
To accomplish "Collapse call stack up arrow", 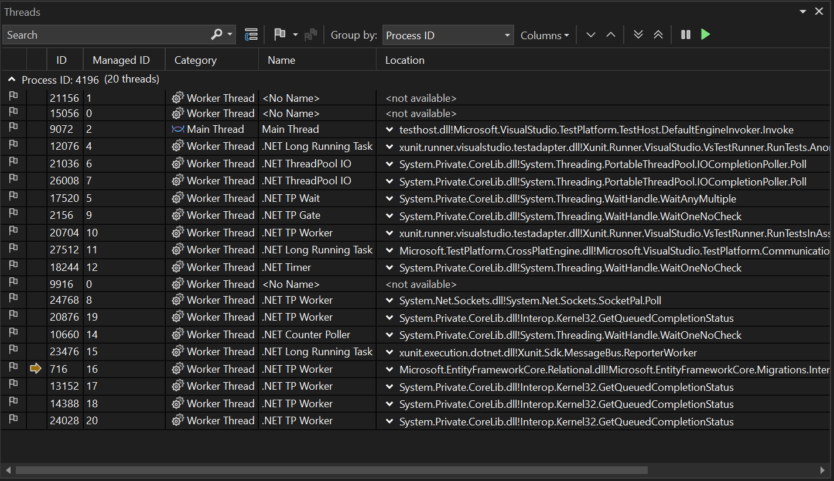I will coord(611,35).
